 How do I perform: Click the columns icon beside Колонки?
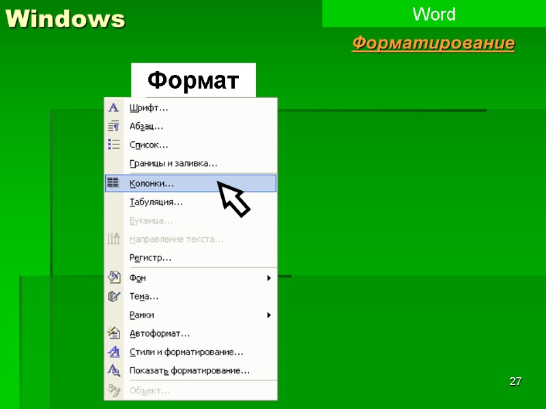(x=113, y=183)
